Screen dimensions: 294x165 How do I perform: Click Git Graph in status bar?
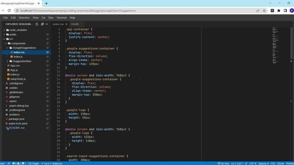point(34,163)
